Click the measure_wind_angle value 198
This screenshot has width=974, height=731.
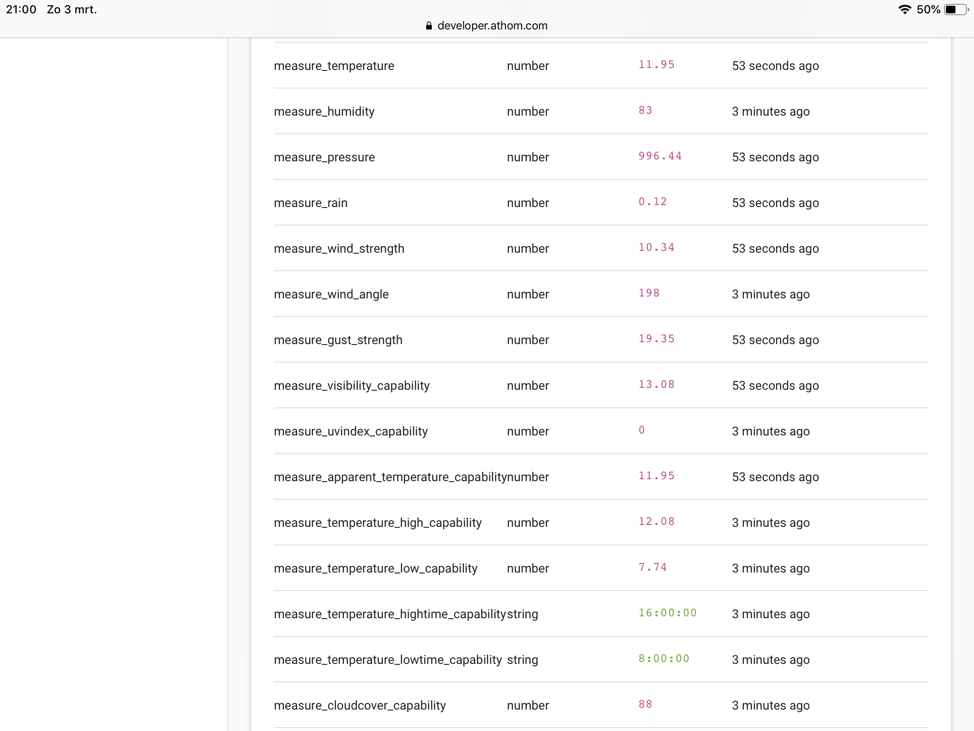pyautogui.click(x=649, y=293)
